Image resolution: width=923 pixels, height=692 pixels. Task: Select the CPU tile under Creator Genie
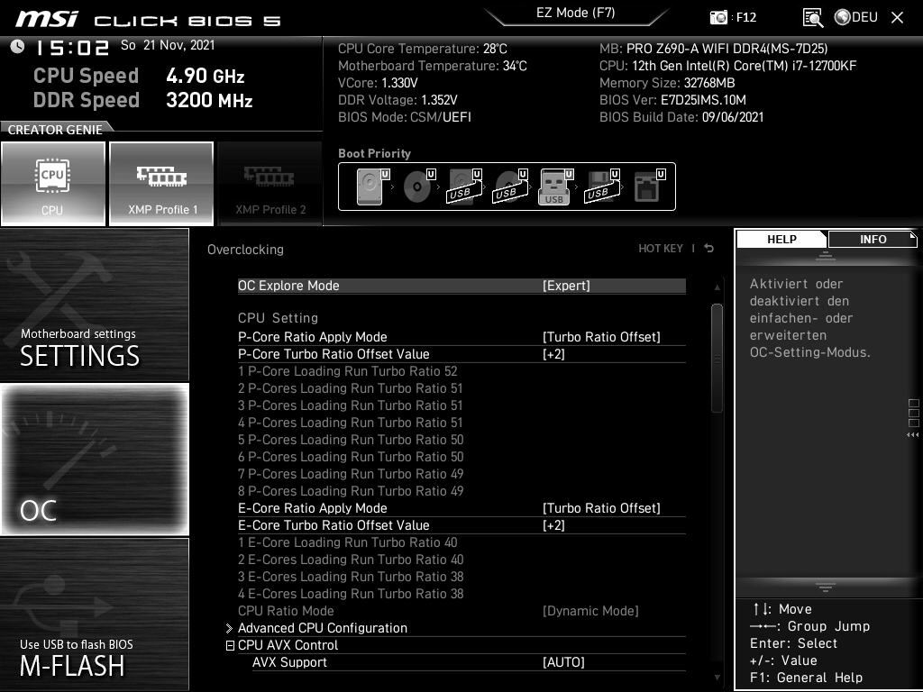click(x=53, y=183)
